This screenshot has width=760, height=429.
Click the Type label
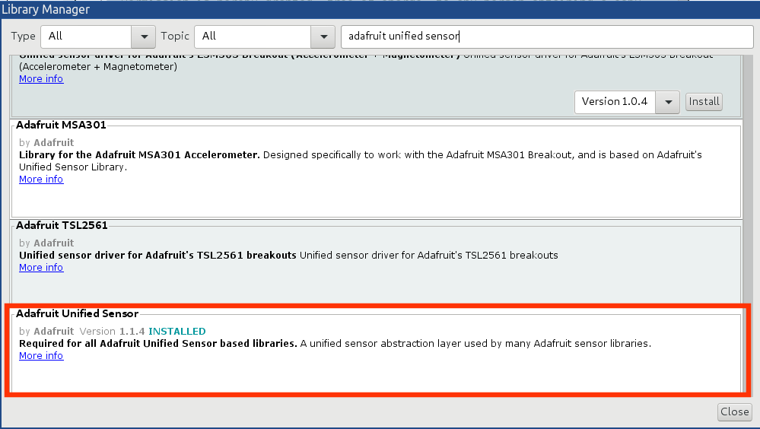pyautogui.click(x=24, y=37)
